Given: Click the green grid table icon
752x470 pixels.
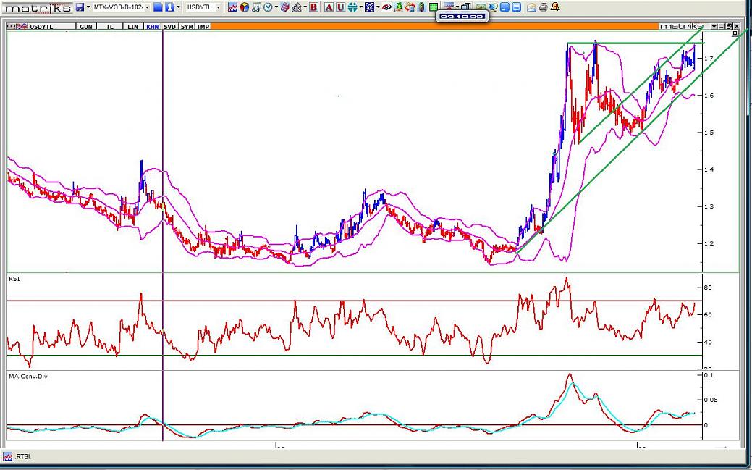Looking at the screenshot, I should coord(433,7).
